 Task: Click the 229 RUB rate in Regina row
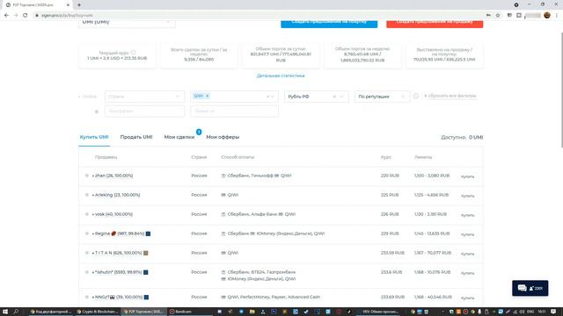pos(390,233)
